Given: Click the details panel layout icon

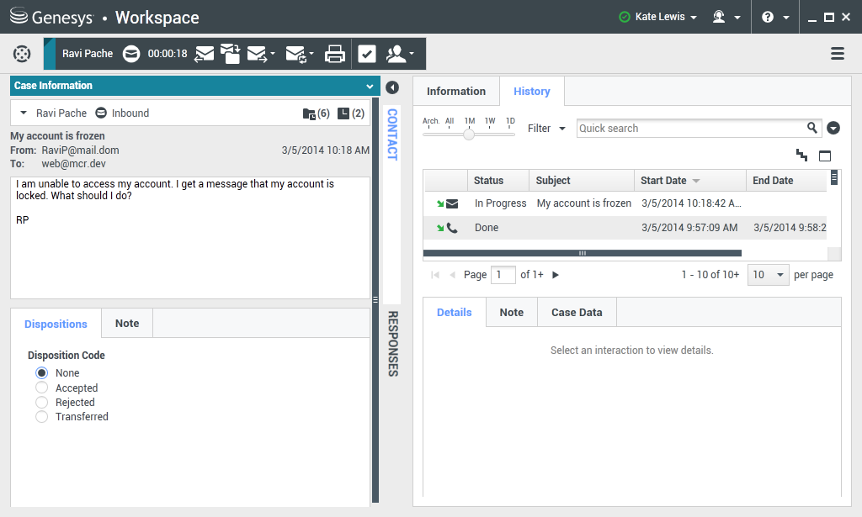Looking at the screenshot, I should [825, 156].
